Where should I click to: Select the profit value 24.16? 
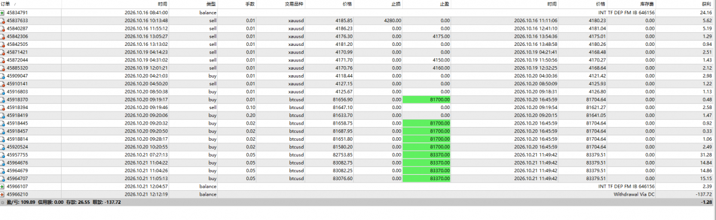pyautogui.click(x=706, y=13)
